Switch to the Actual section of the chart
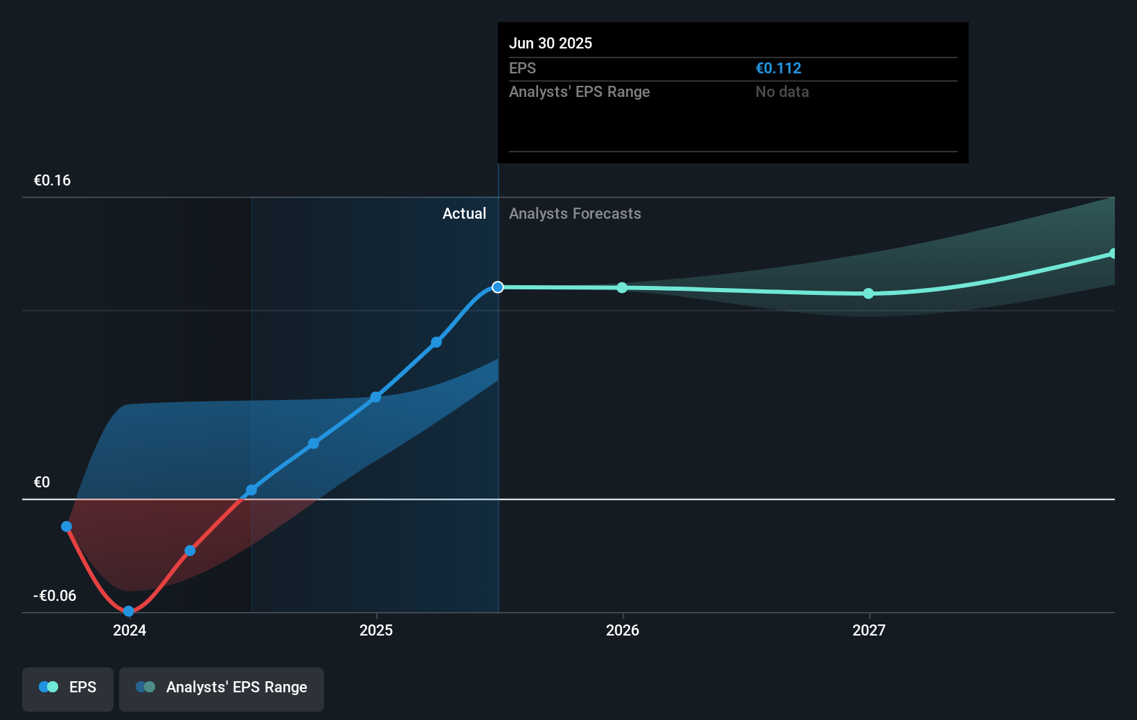 [464, 213]
